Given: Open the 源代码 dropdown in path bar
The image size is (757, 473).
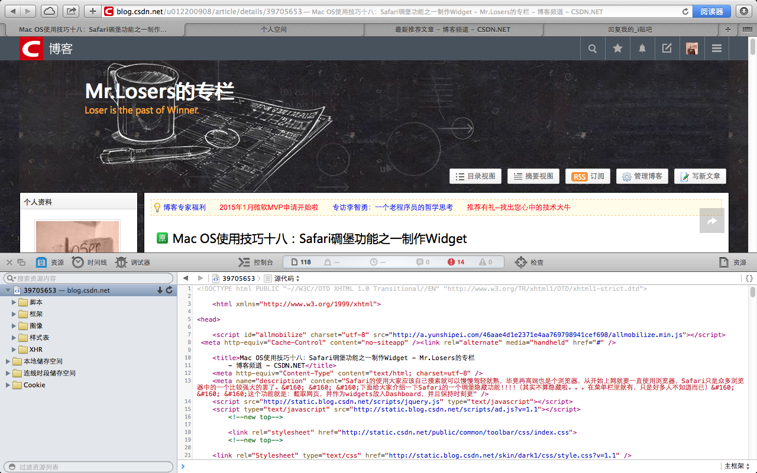Looking at the screenshot, I should tap(283, 278).
